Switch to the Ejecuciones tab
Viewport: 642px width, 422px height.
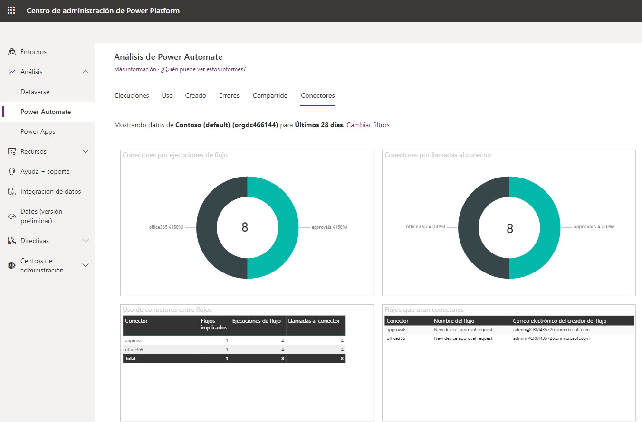(132, 96)
